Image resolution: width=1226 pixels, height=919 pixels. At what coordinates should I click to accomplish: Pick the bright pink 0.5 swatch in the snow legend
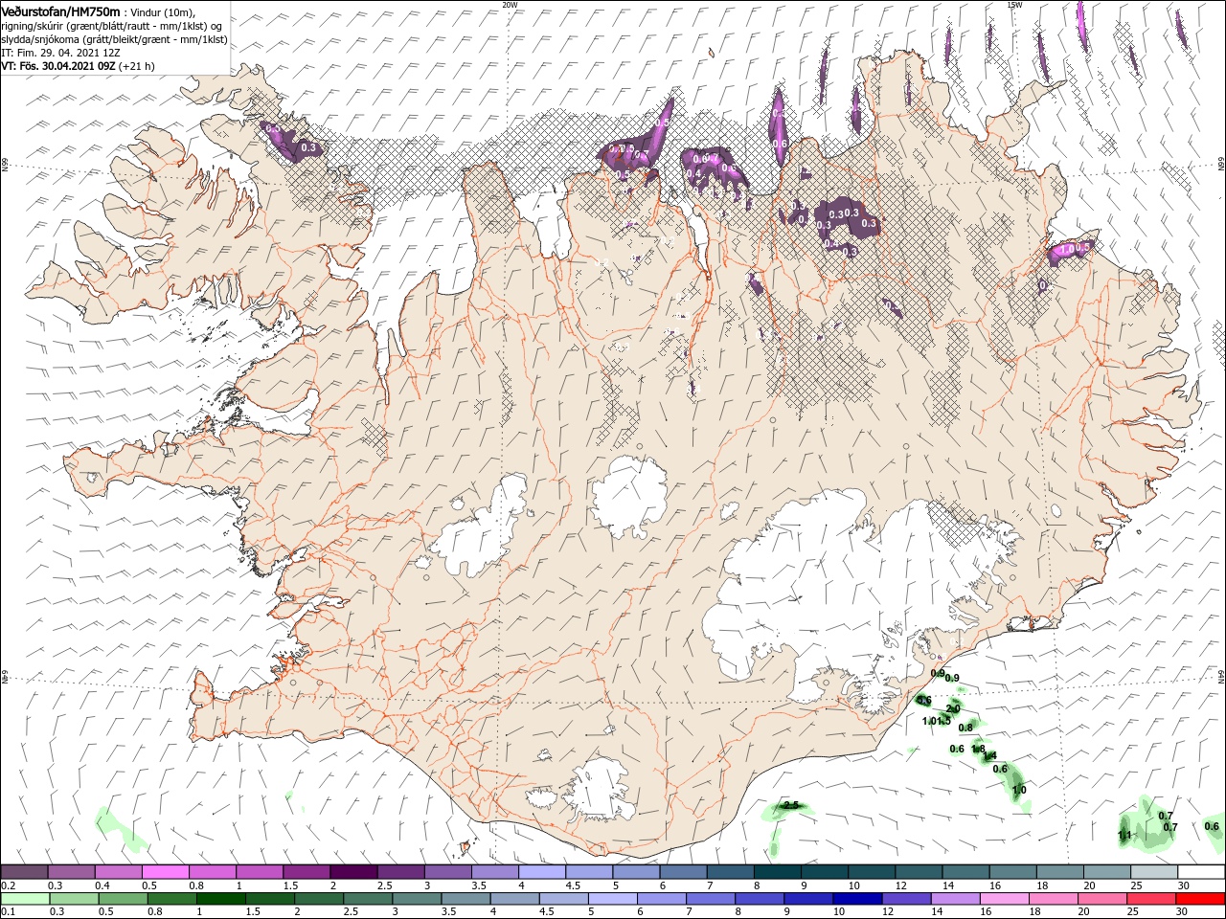point(165,872)
